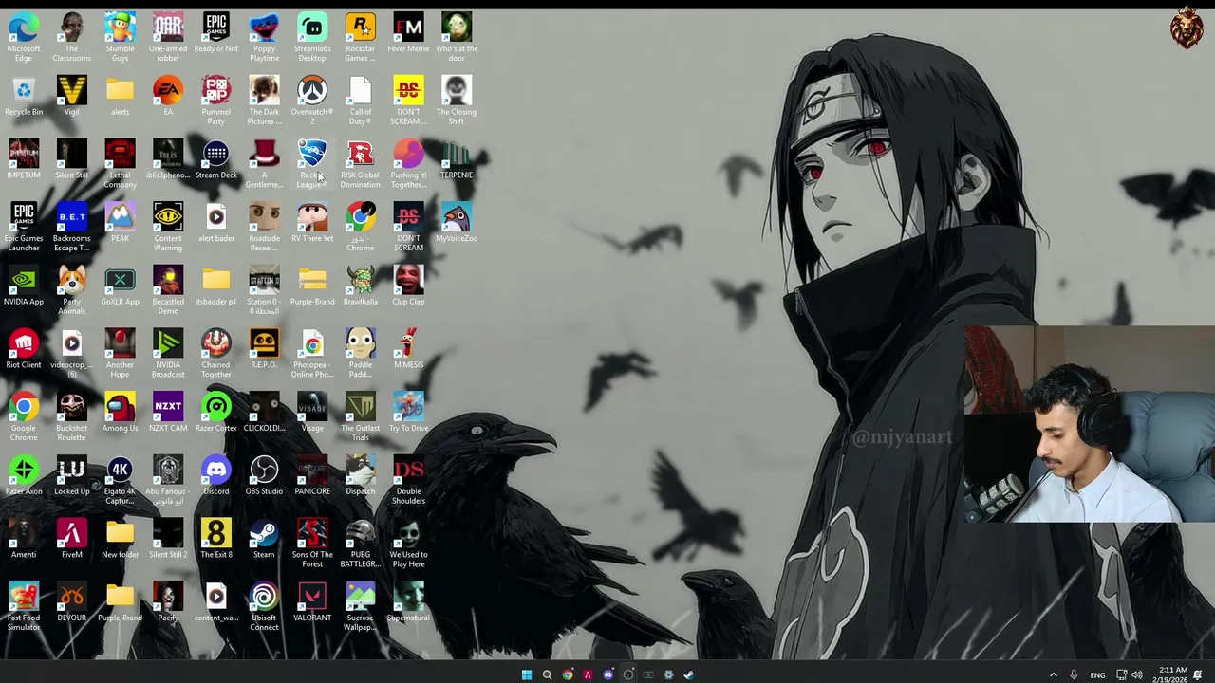Select the Buckshot Roulette icon
This screenshot has width=1215, height=683.
click(x=72, y=417)
